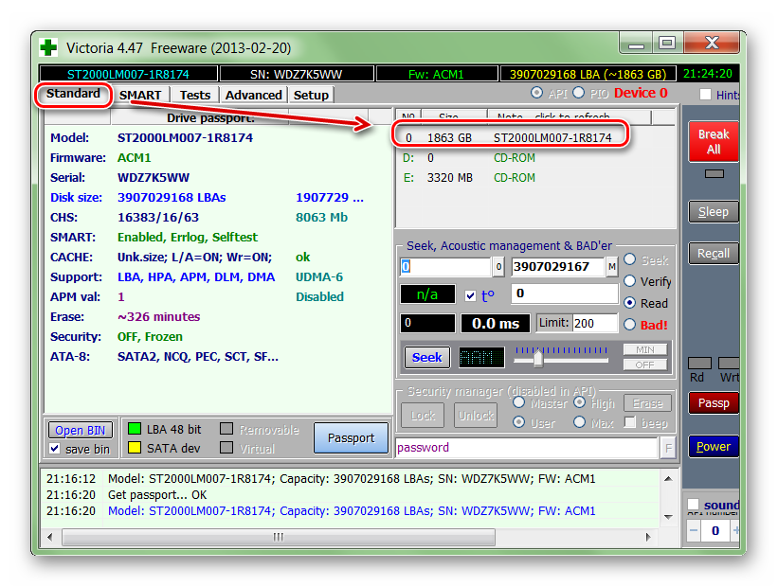The image size is (778, 587).
Task: Click the red Passp button in sidebar
Action: 713,402
